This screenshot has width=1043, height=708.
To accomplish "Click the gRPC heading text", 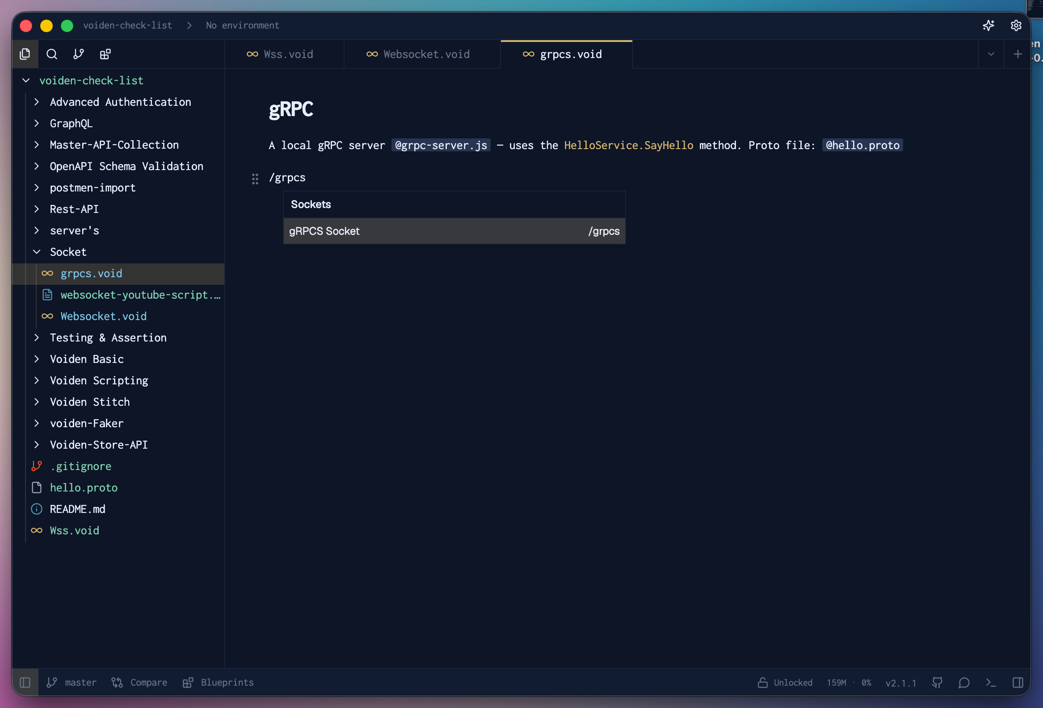I will click(291, 109).
